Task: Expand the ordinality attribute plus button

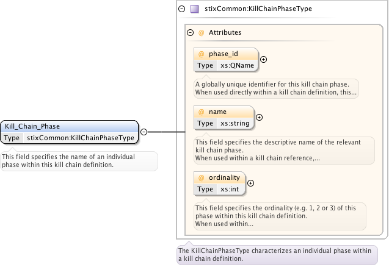Action: coord(250,183)
